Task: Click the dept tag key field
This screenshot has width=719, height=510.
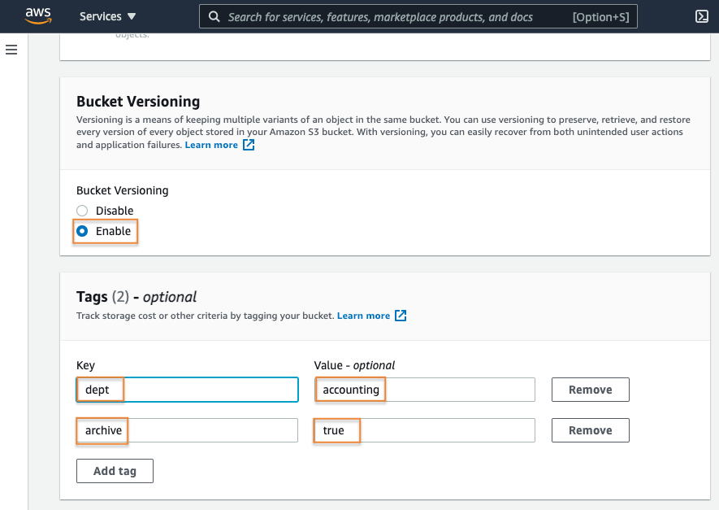Action: pos(187,390)
